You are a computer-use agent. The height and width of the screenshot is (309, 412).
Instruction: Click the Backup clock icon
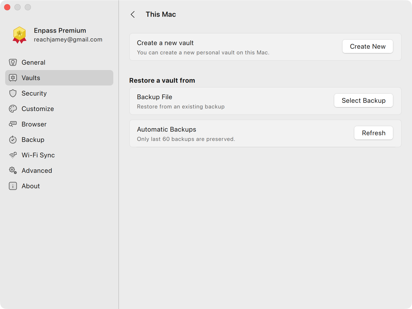[x=13, y=140]
